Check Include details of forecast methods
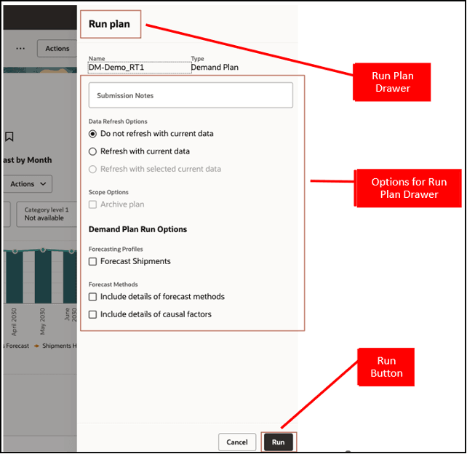This screenshot has width=467, height=454. pyautogui.click(x=92, y=297)
